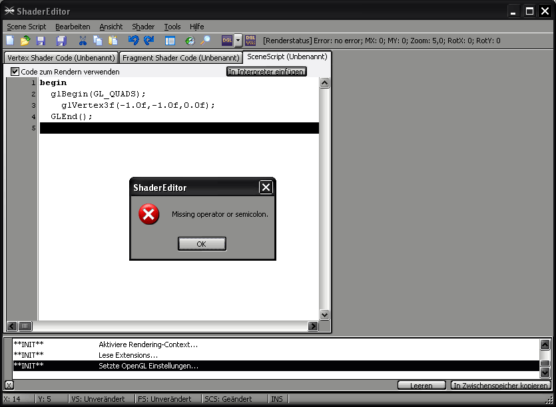The height and width of the screenshot is (407, 556).
Task: Open the Bearbeiten menu
Action: point(73,27)
